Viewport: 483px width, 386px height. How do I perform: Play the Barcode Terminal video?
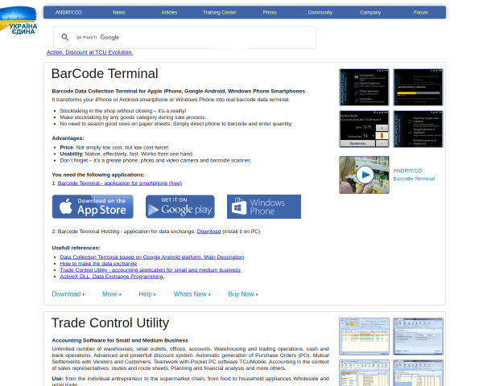click(365, 175)
